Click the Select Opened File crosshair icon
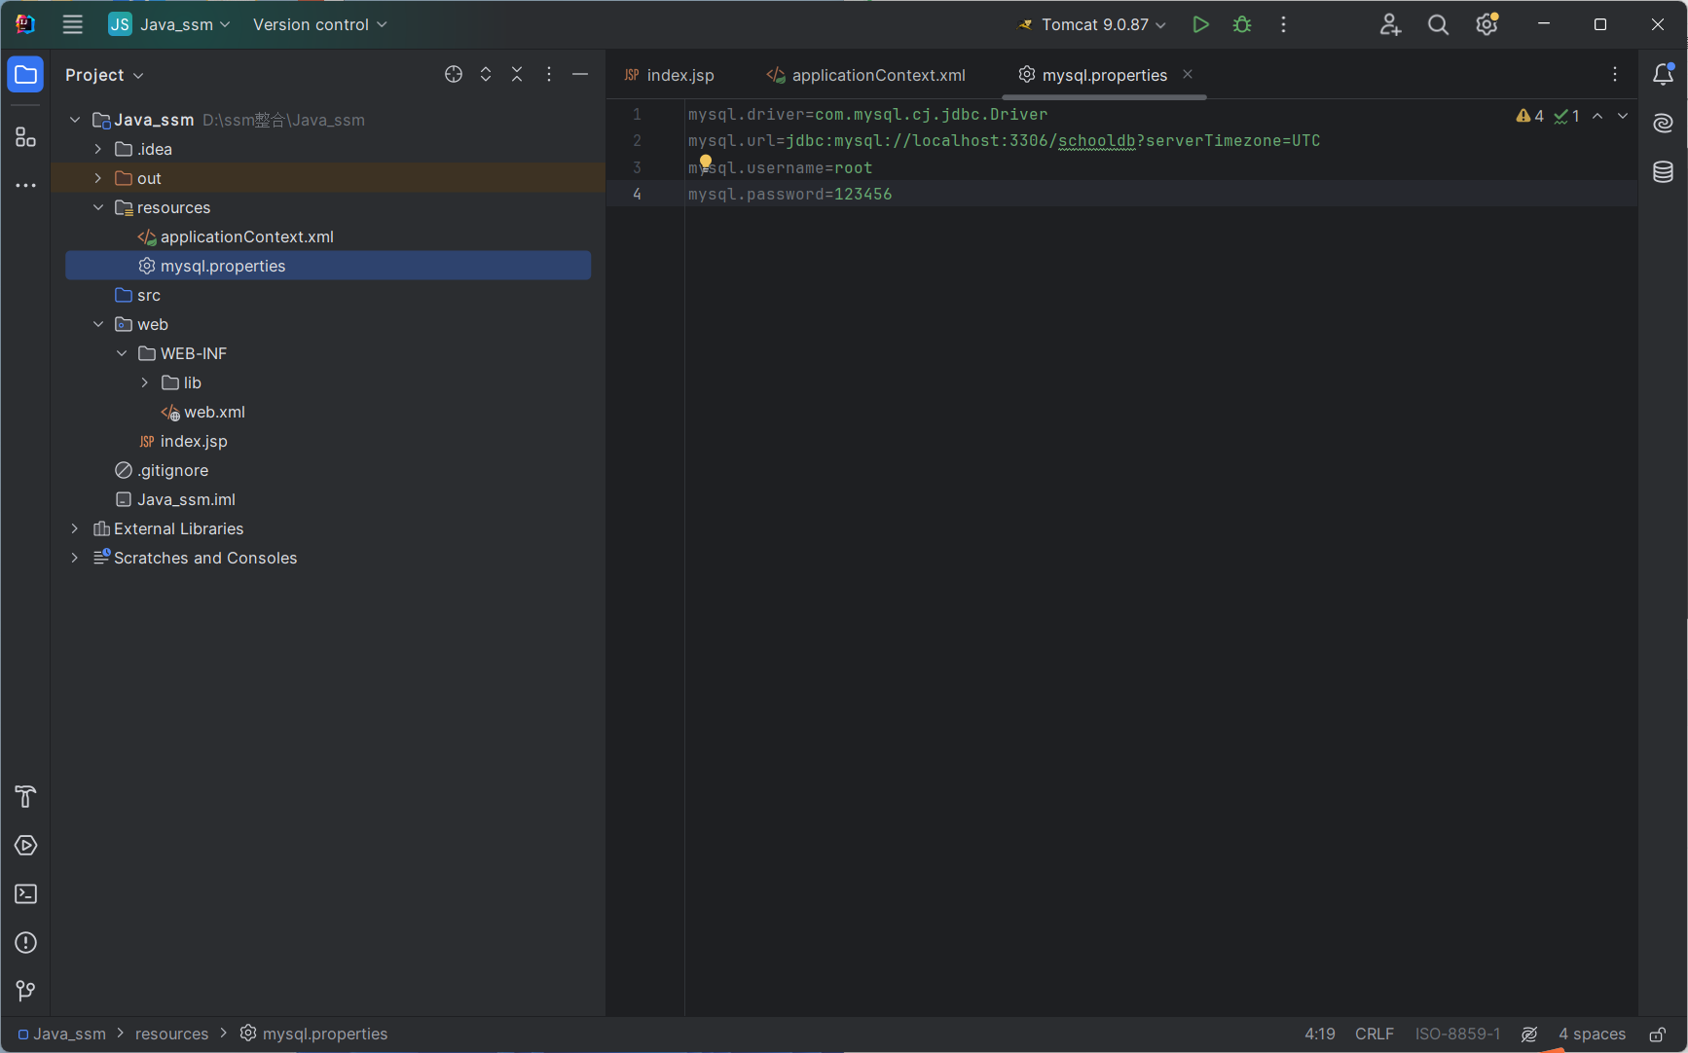 tap(454, 75)
